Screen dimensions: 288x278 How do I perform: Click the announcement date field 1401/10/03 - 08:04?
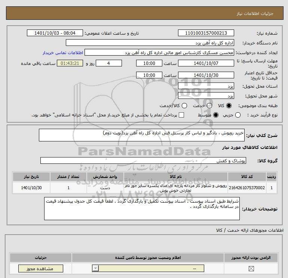[55, 33]
